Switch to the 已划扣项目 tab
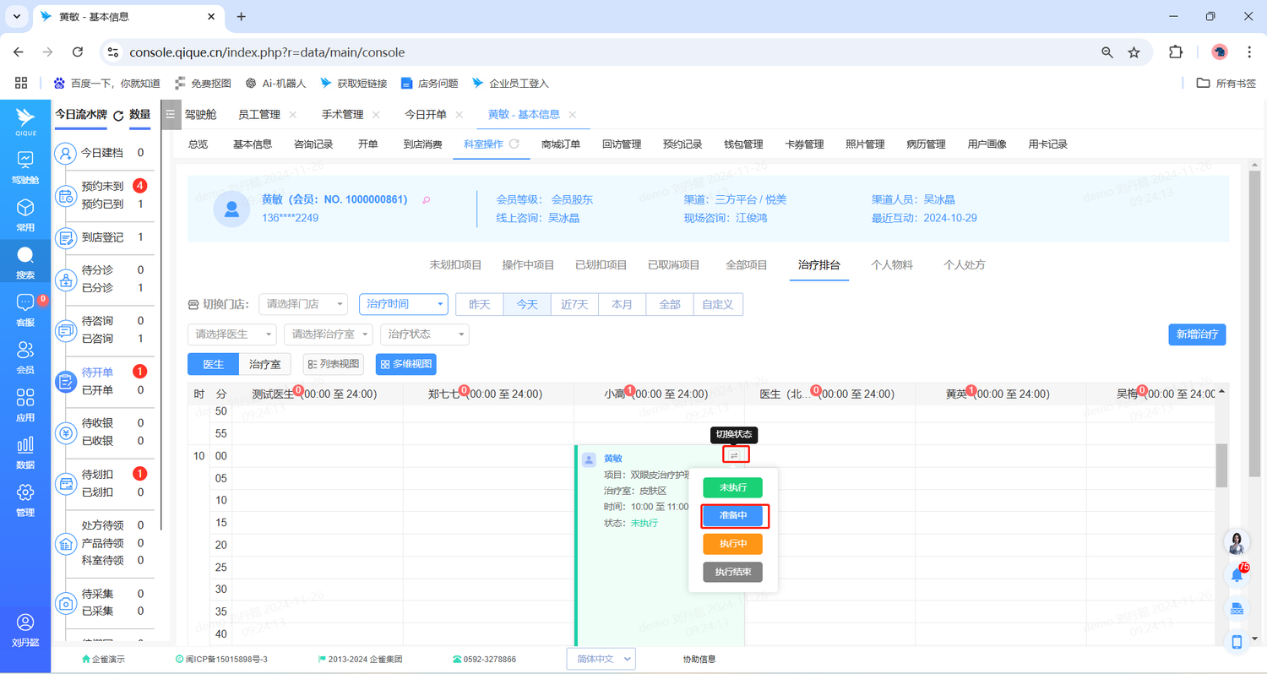 601,264
